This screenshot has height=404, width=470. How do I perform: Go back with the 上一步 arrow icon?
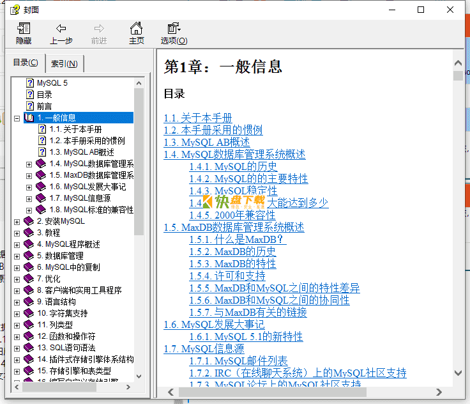pos(61,29)
